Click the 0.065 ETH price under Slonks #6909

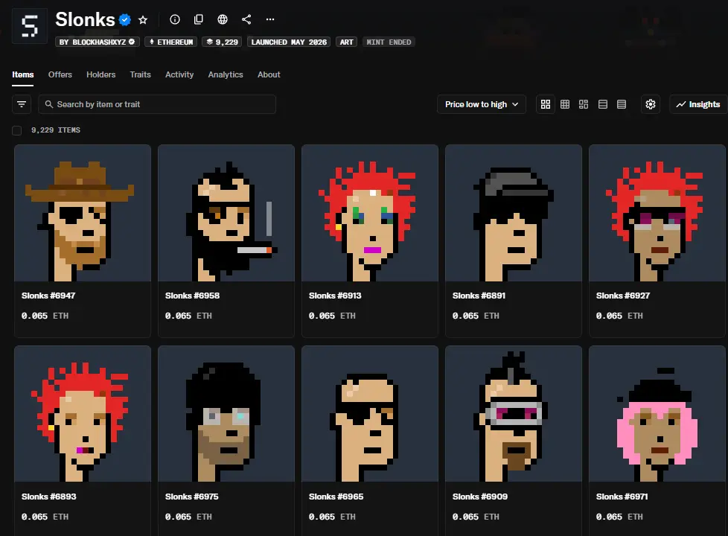pyautogui.click(x=476, y=517)
